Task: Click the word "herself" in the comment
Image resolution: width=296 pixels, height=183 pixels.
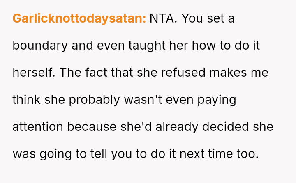Action: [x=34, y=73]
